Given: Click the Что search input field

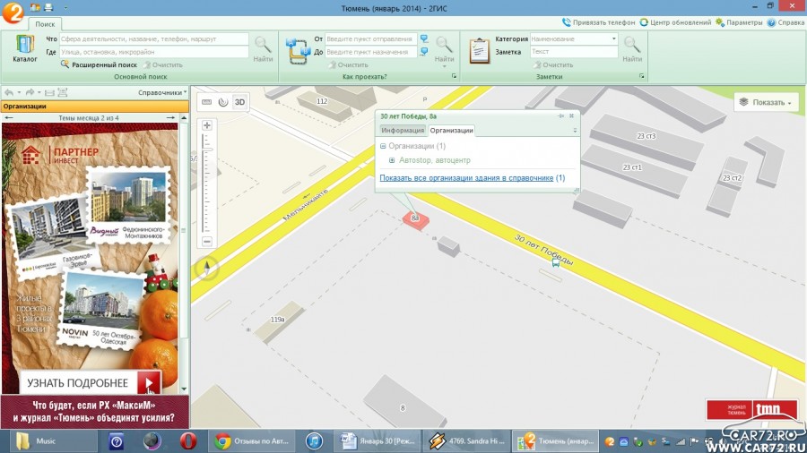Looking at the screenshot, I should click(x=154, y=39).
